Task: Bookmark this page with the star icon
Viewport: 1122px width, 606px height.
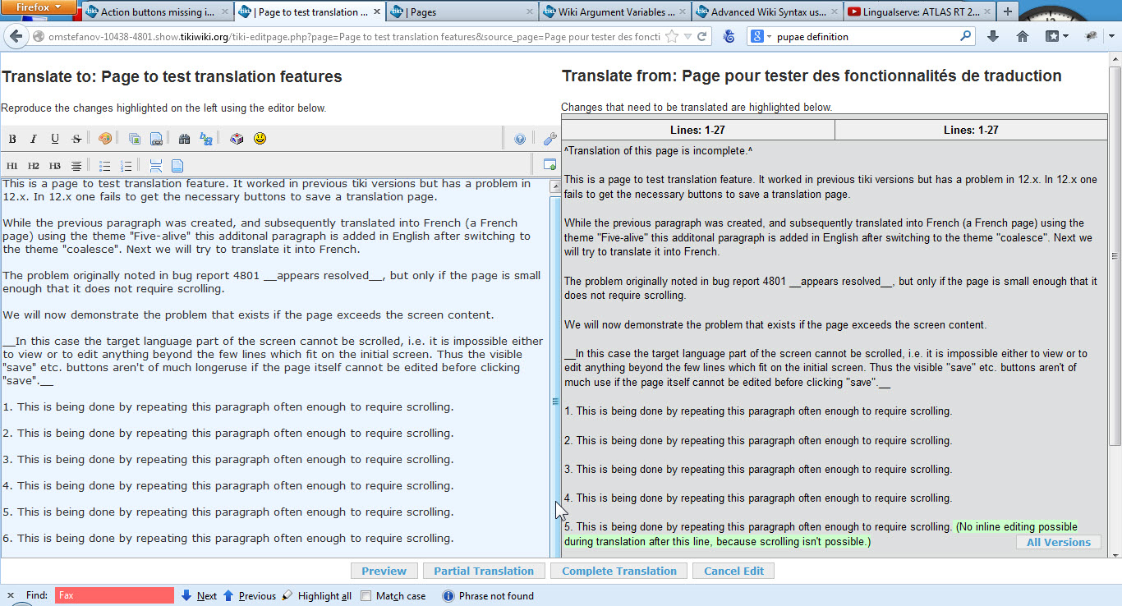Action: (x=672, y=36)
